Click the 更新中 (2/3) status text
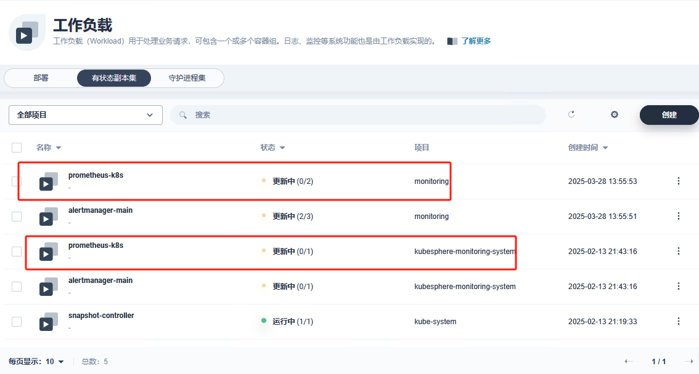Image resolution: width=699 pixels, height=374 pixels. tap(293, 217)
